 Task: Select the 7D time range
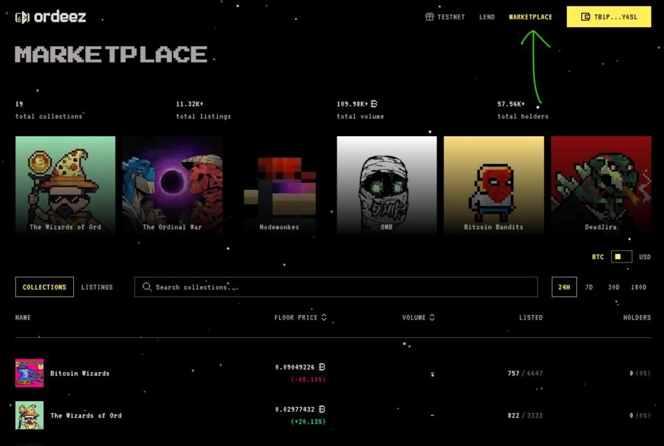pyautogui.click(x=589, y=287)
